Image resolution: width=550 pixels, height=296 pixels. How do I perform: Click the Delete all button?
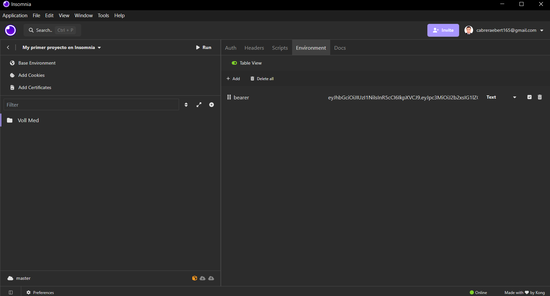pos(262,78)
